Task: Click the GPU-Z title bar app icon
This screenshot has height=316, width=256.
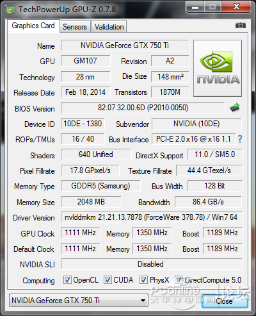Action: point(11,10)
